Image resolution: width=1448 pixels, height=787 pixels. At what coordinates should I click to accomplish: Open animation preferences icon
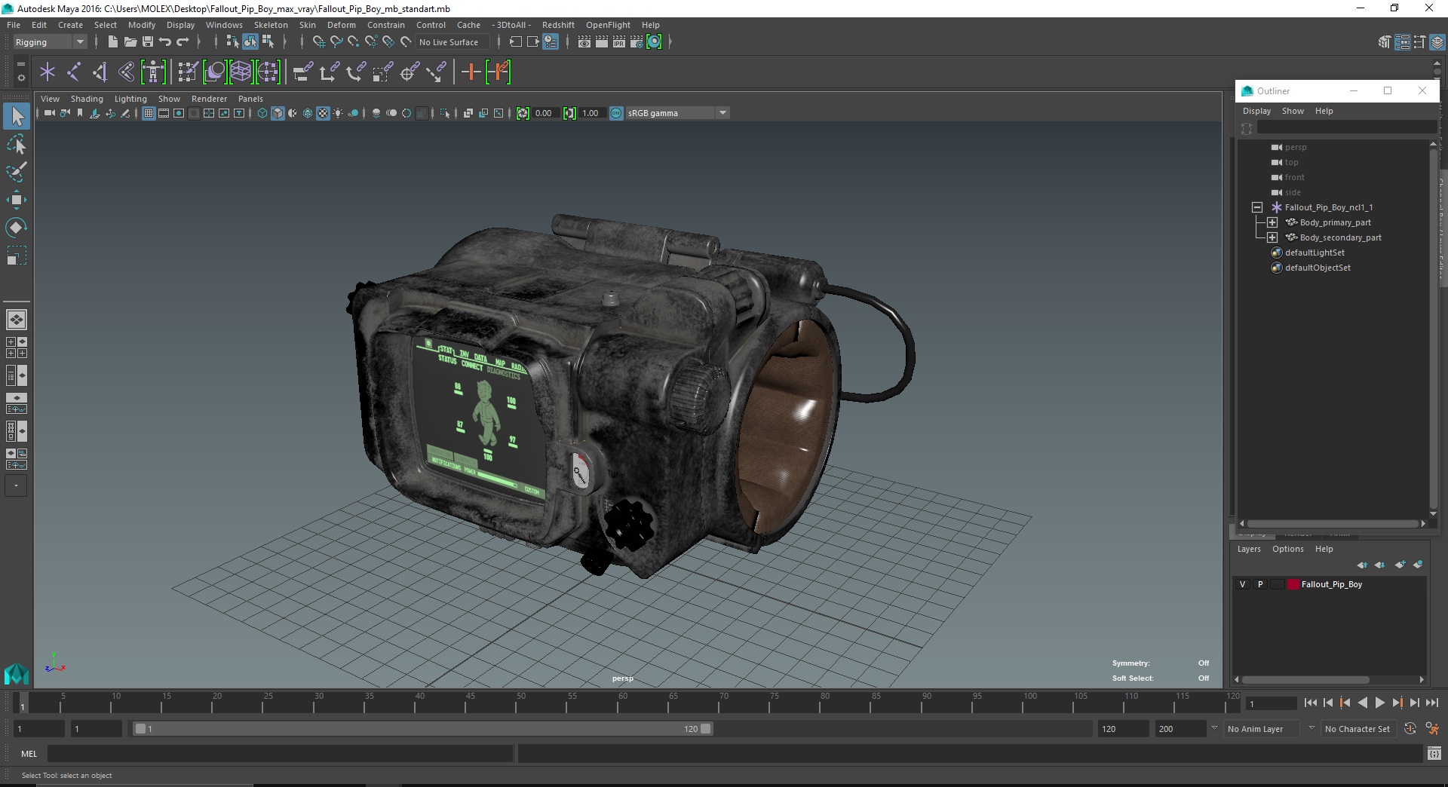click(1431, 729)
